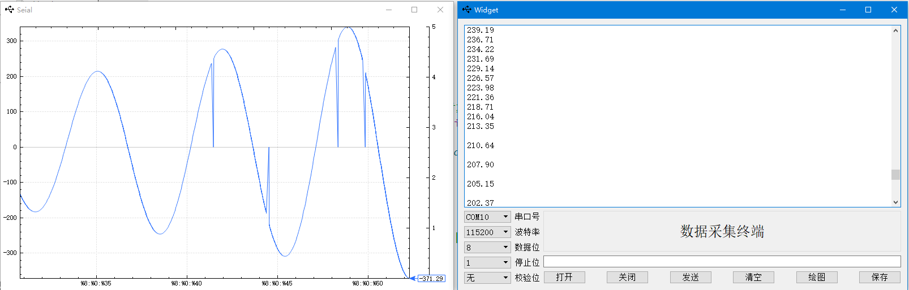Click the 发送 (send) button

(x=691, y=277)
